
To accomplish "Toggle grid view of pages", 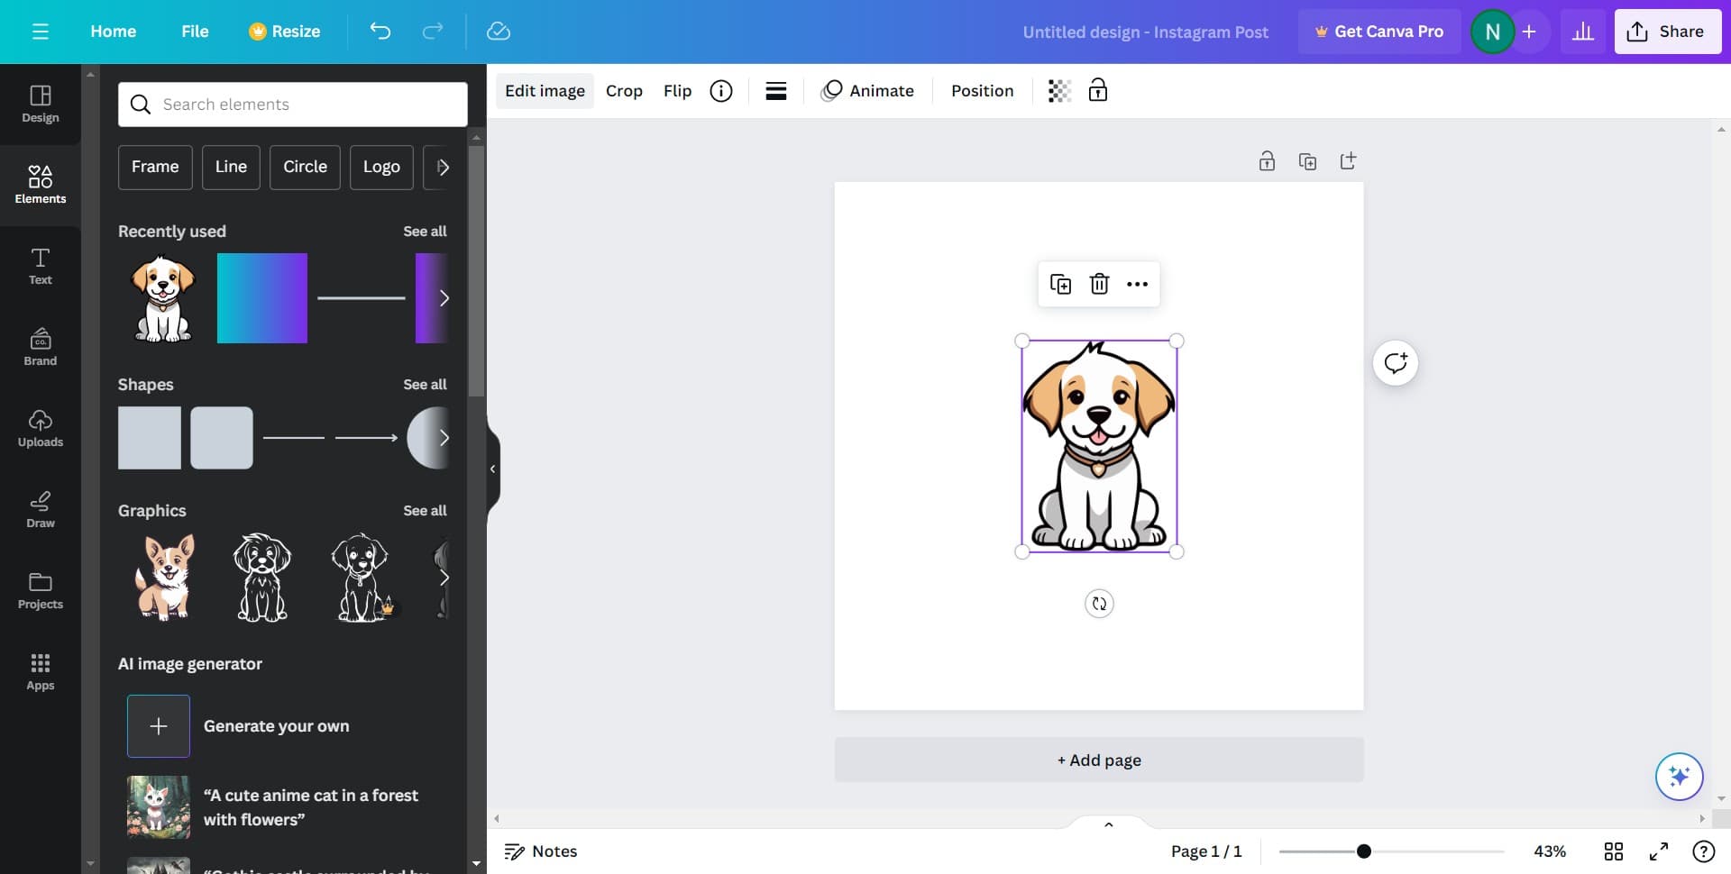I will (x=1614, y=851).
